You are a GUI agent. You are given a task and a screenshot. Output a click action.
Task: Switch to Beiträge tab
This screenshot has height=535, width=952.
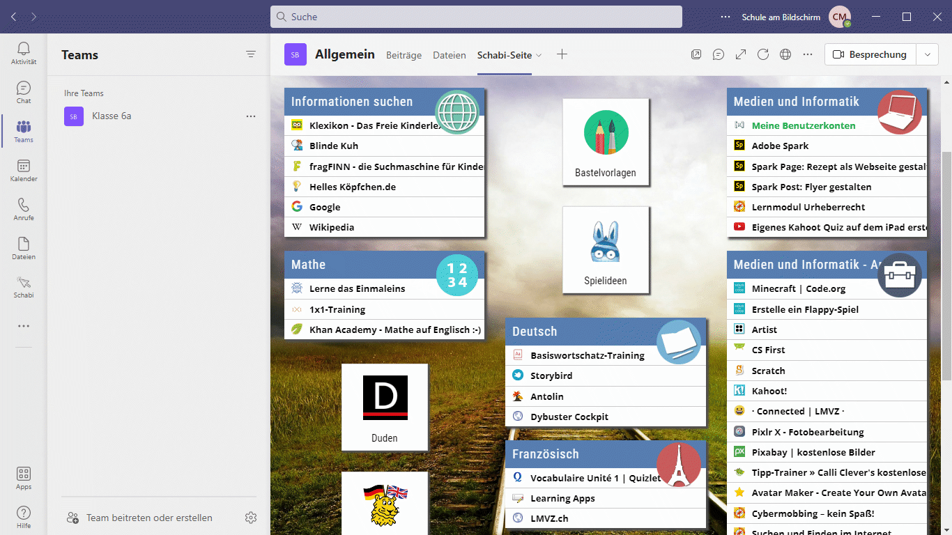pyautogui.click(x=404, y=55)
